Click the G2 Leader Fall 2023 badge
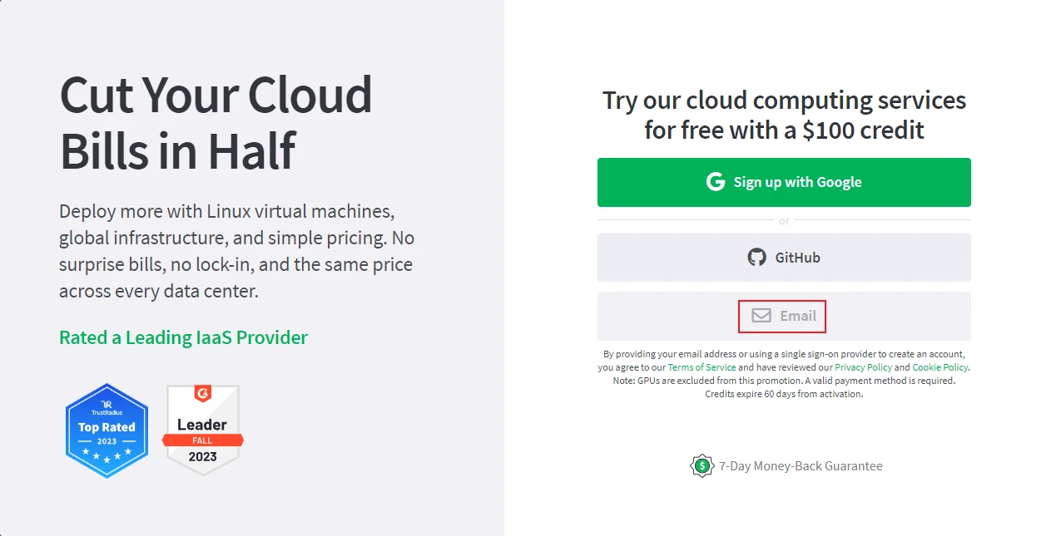1061x536 pixels. 202,430
